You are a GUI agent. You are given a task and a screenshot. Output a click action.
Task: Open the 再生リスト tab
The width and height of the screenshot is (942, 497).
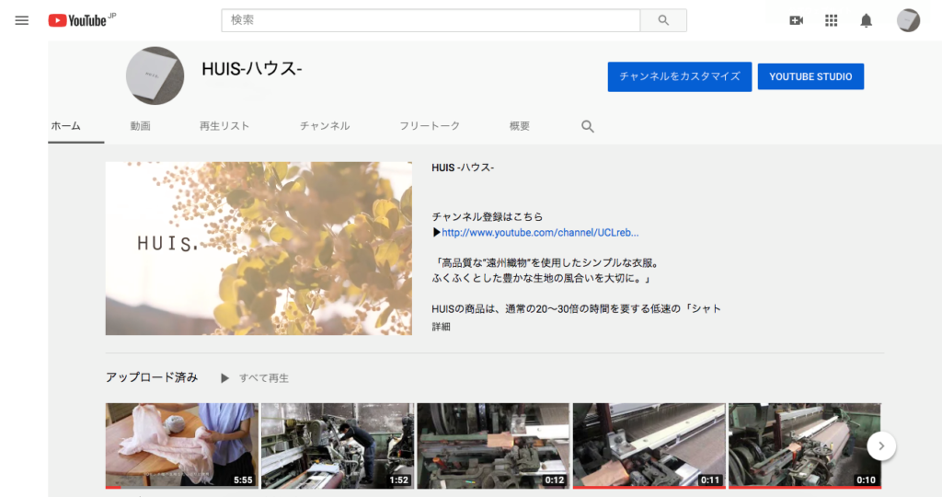[x=224, y=126]
